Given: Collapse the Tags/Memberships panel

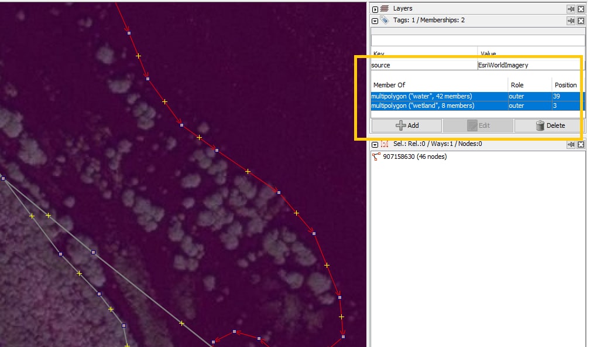Looking at the screenshot, I should point(375,21).
